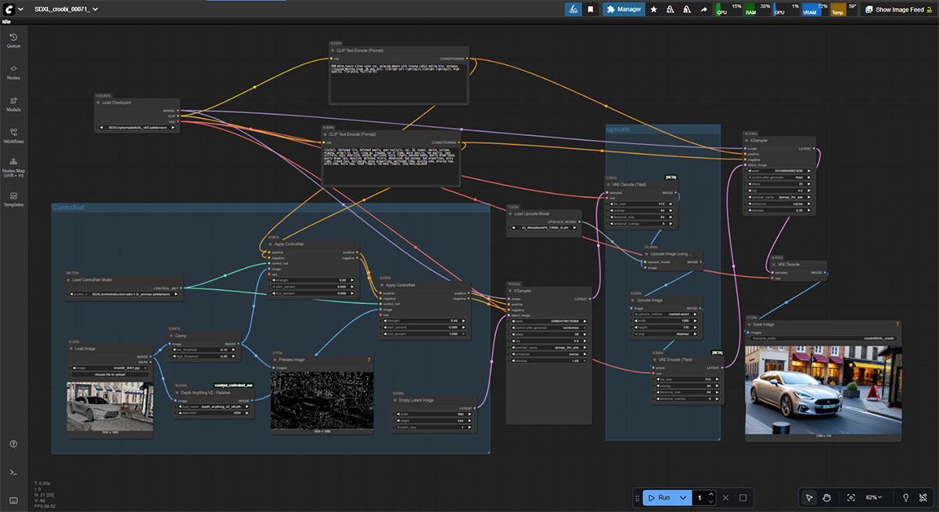Open the Workflows sidebar panel
The width and height of the screenshot is (939, 512).
pos(13,136)
